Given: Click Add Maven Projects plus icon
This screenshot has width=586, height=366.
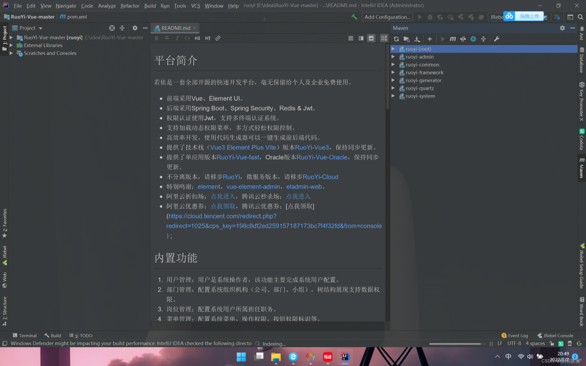Looking at the screenshot, I should coord(429,39).
